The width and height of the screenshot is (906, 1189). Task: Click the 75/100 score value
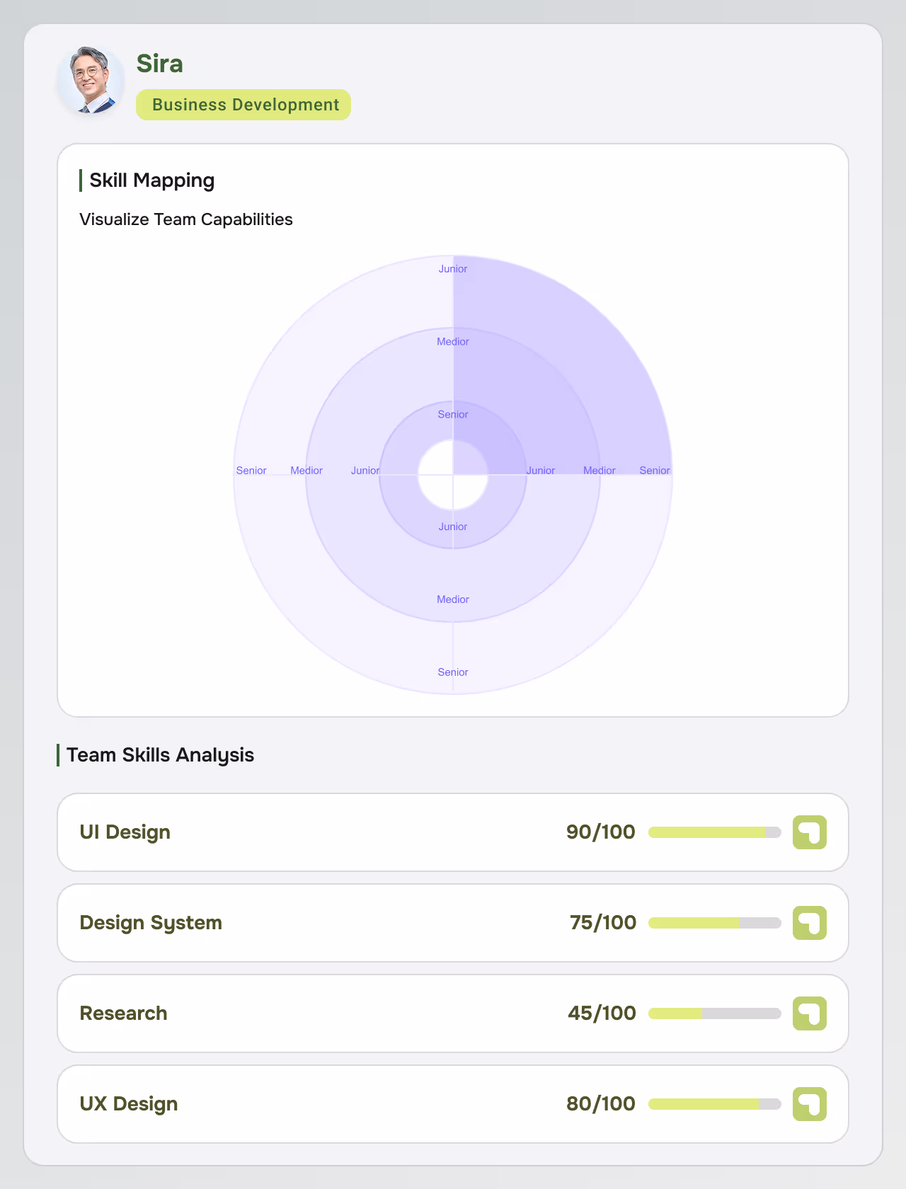(603, 923)
